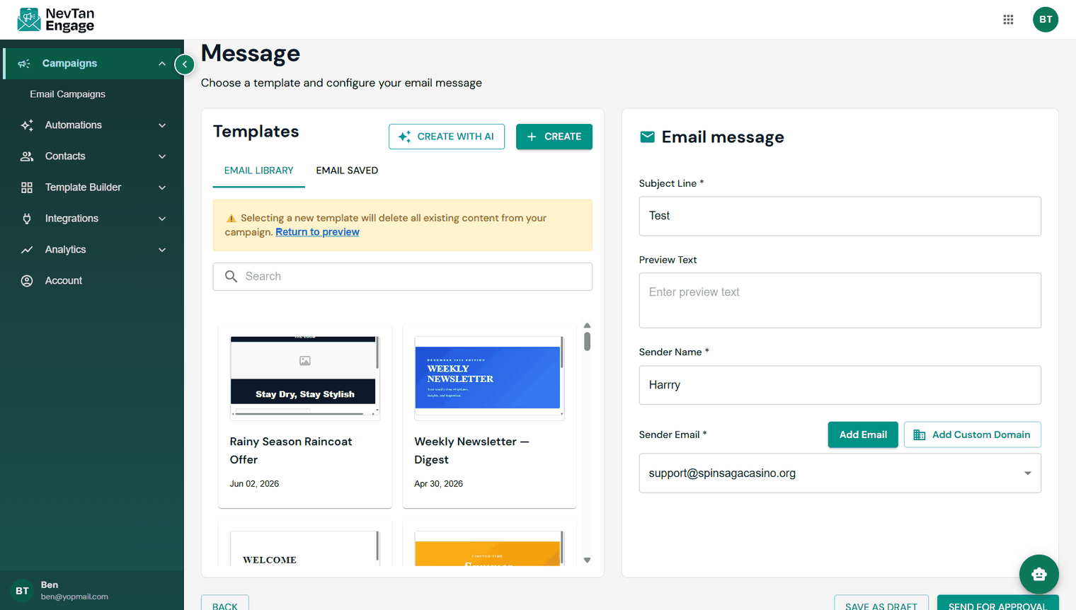Click Save as Draft button

881,603
